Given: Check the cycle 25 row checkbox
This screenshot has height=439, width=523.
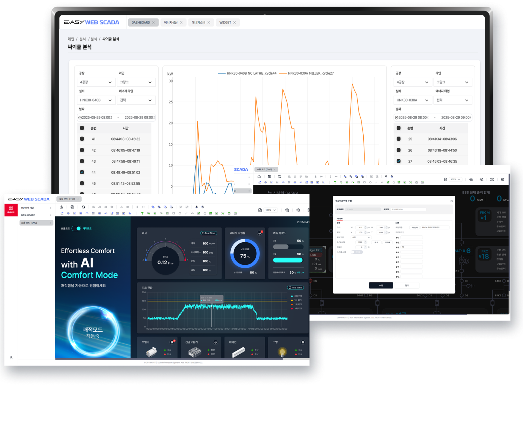Looking at the screenshot, I should pos(399,139).
